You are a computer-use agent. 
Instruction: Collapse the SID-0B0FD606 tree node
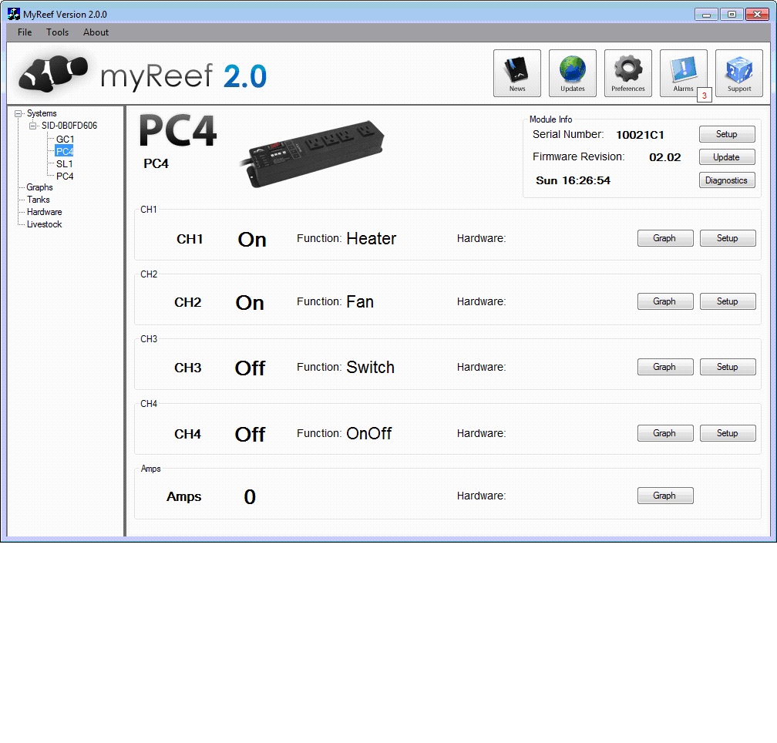pyautogui.click(x=32, y=126)
